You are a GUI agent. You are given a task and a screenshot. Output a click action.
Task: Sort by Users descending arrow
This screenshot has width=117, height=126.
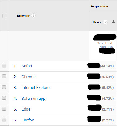point(114,22)
